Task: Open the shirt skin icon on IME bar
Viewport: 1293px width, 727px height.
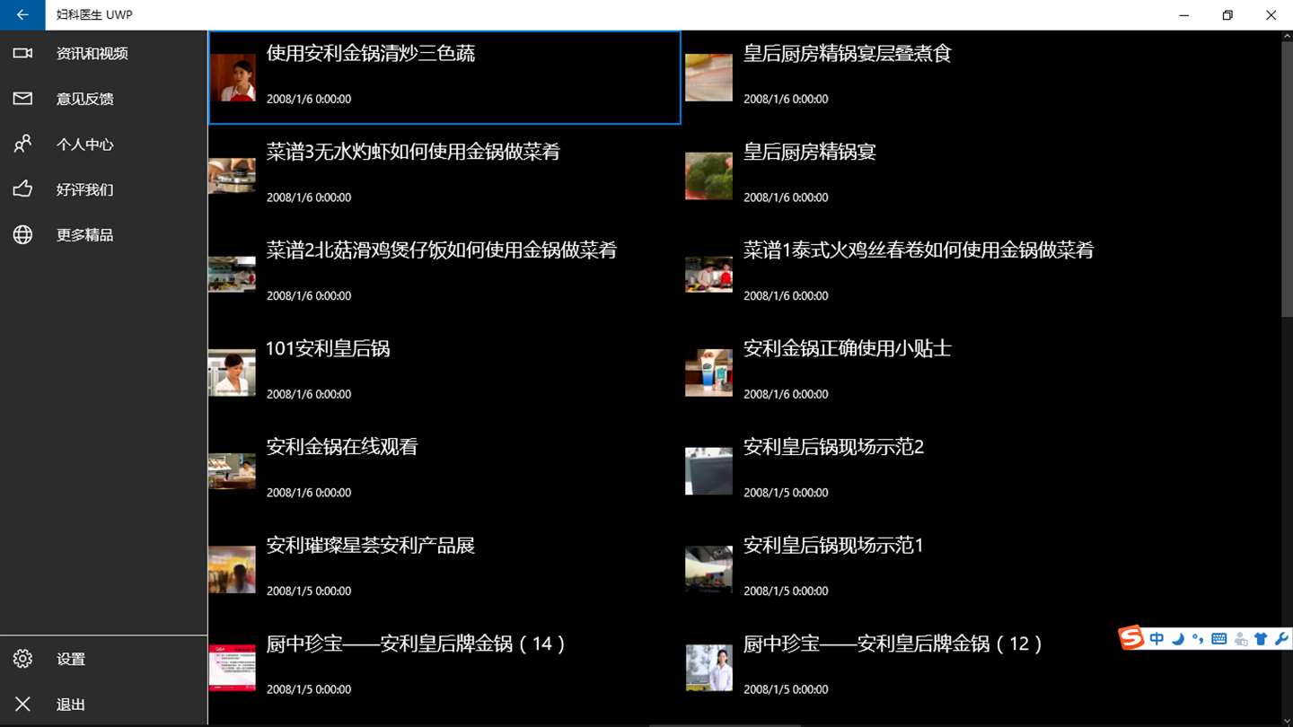Action: 1261,639
